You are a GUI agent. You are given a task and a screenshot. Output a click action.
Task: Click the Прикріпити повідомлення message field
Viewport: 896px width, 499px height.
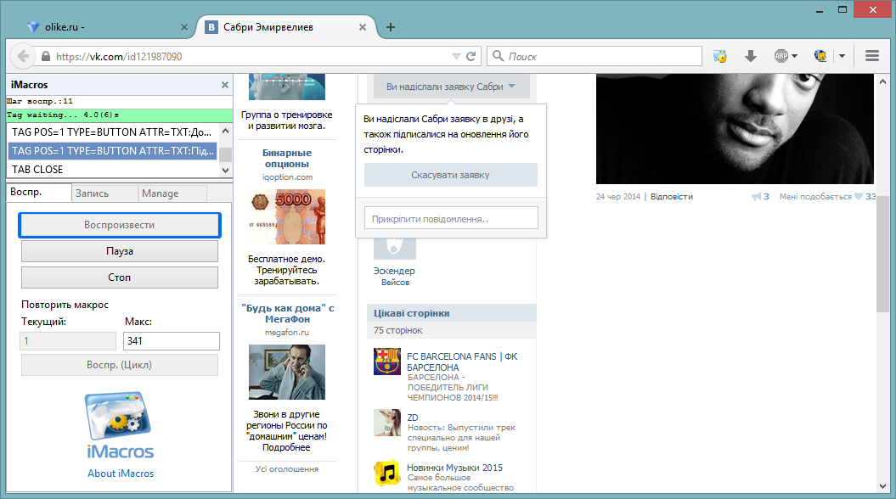point(452,218)
